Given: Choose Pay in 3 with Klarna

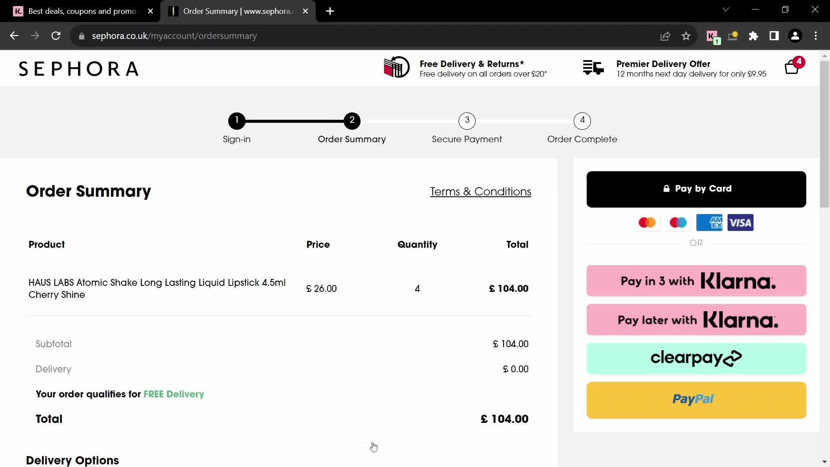Looking at the screenshot, I should tap(696, 281).
